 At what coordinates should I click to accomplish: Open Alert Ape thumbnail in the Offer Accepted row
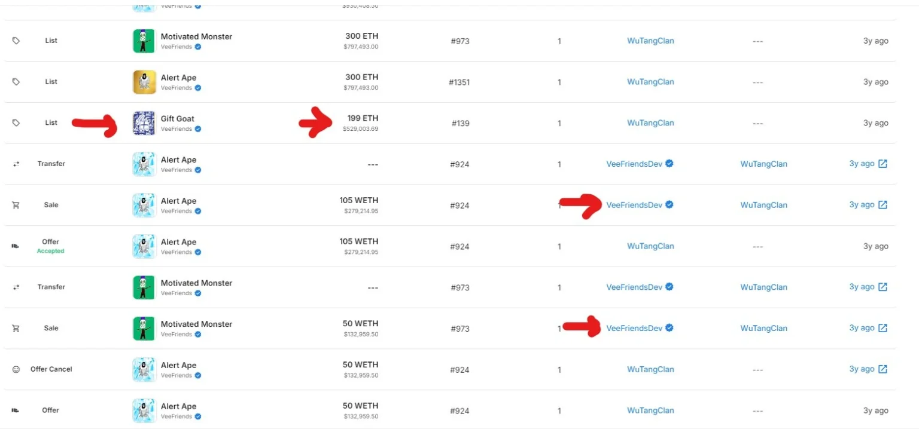coord(144,246)
